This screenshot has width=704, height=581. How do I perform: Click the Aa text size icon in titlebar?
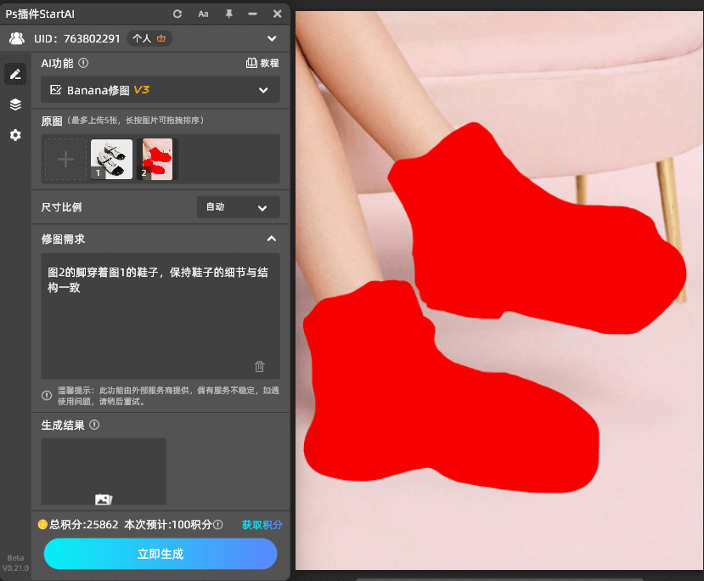[x=203, y=14]
